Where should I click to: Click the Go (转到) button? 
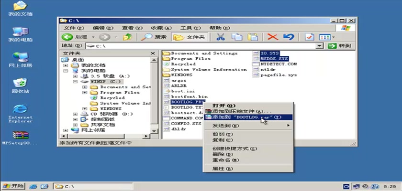339,46
